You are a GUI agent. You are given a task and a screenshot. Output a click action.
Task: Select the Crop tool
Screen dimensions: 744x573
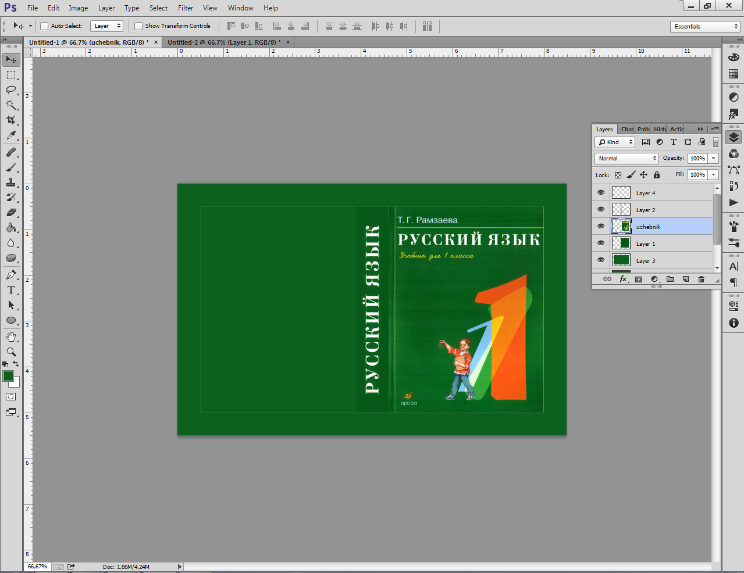11,120
